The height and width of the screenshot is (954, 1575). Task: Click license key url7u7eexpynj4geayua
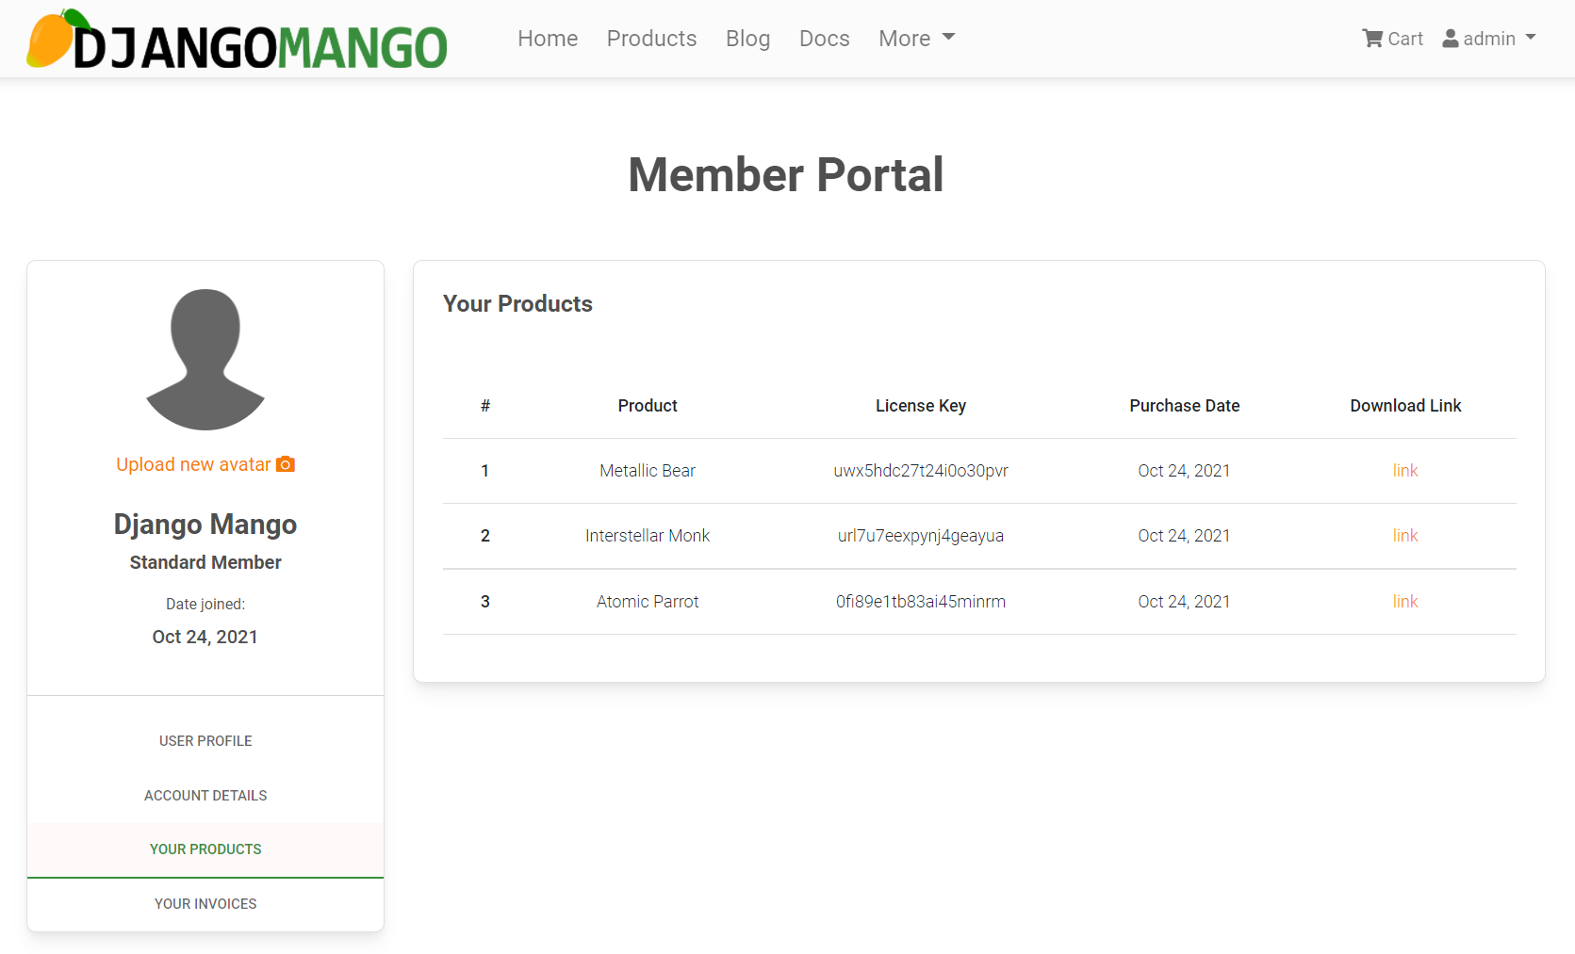coord(921,536)
